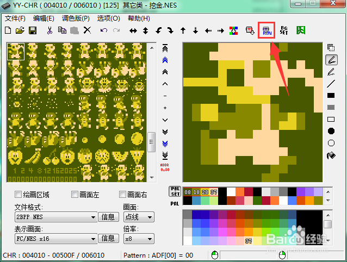Viewport: 347px width, 262px height.
Task: Select palette color 28 swatch
Action: 205,192
